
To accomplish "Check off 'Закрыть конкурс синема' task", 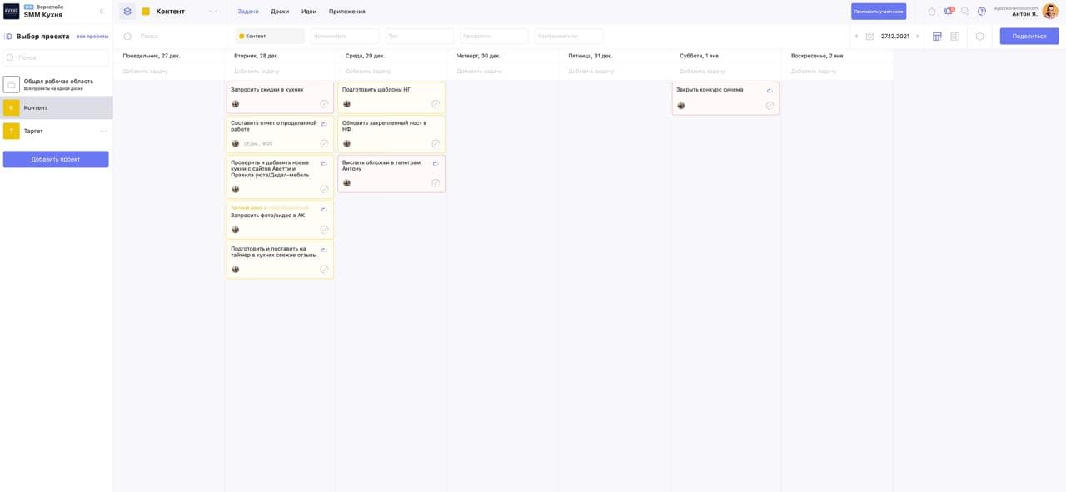I will [x=770, y=106].
